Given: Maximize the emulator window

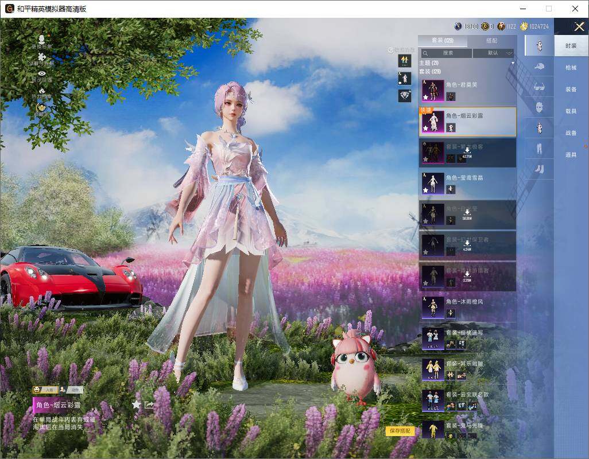Looking at the screenshot, I should coord(548,9).
